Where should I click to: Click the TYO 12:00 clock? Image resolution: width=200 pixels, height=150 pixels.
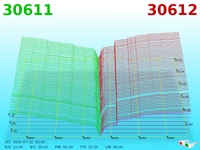pos(89,147)
